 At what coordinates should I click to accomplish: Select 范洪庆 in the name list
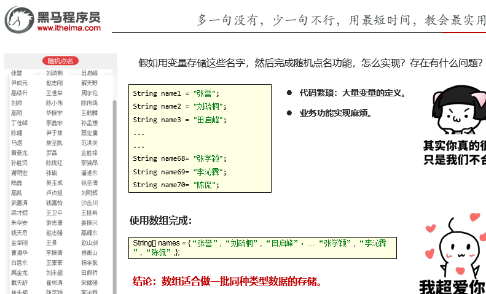[89, 142]
